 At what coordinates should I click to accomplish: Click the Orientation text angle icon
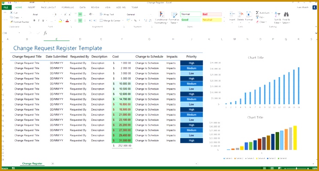click(91, 15)
